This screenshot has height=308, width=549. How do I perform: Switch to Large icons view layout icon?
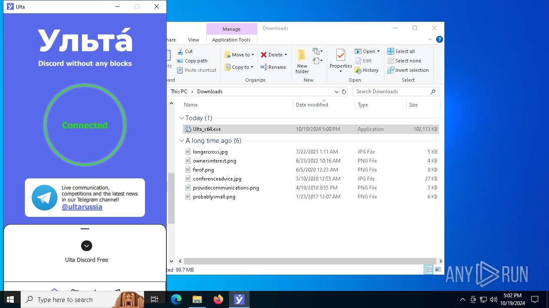438,269
